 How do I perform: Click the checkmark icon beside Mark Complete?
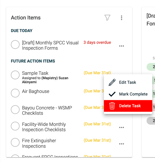pos(112,94)
